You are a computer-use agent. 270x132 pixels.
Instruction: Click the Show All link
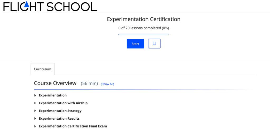[107, 84]
